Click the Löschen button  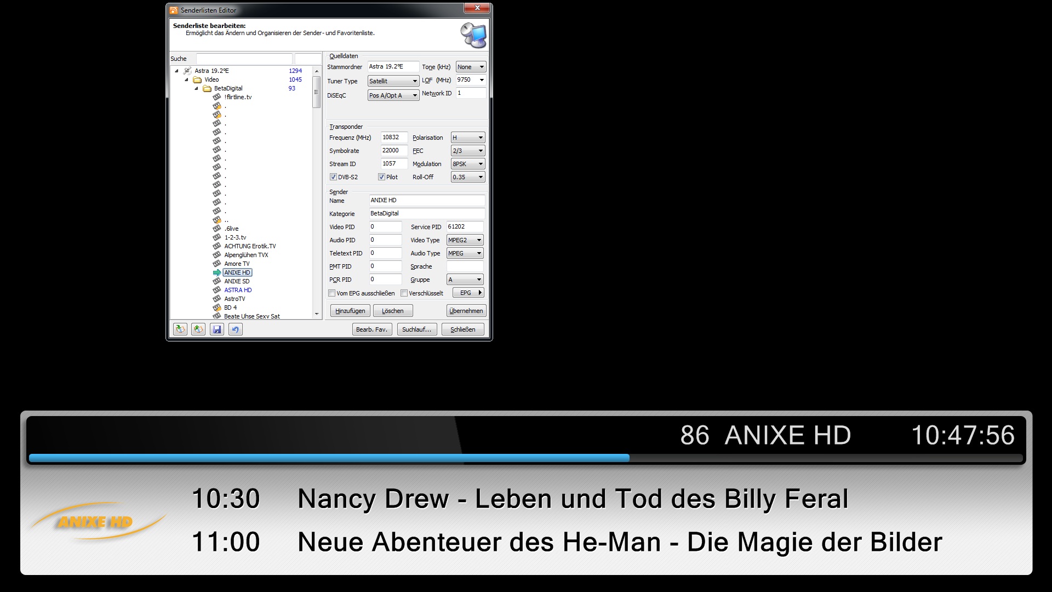[393, 311]
